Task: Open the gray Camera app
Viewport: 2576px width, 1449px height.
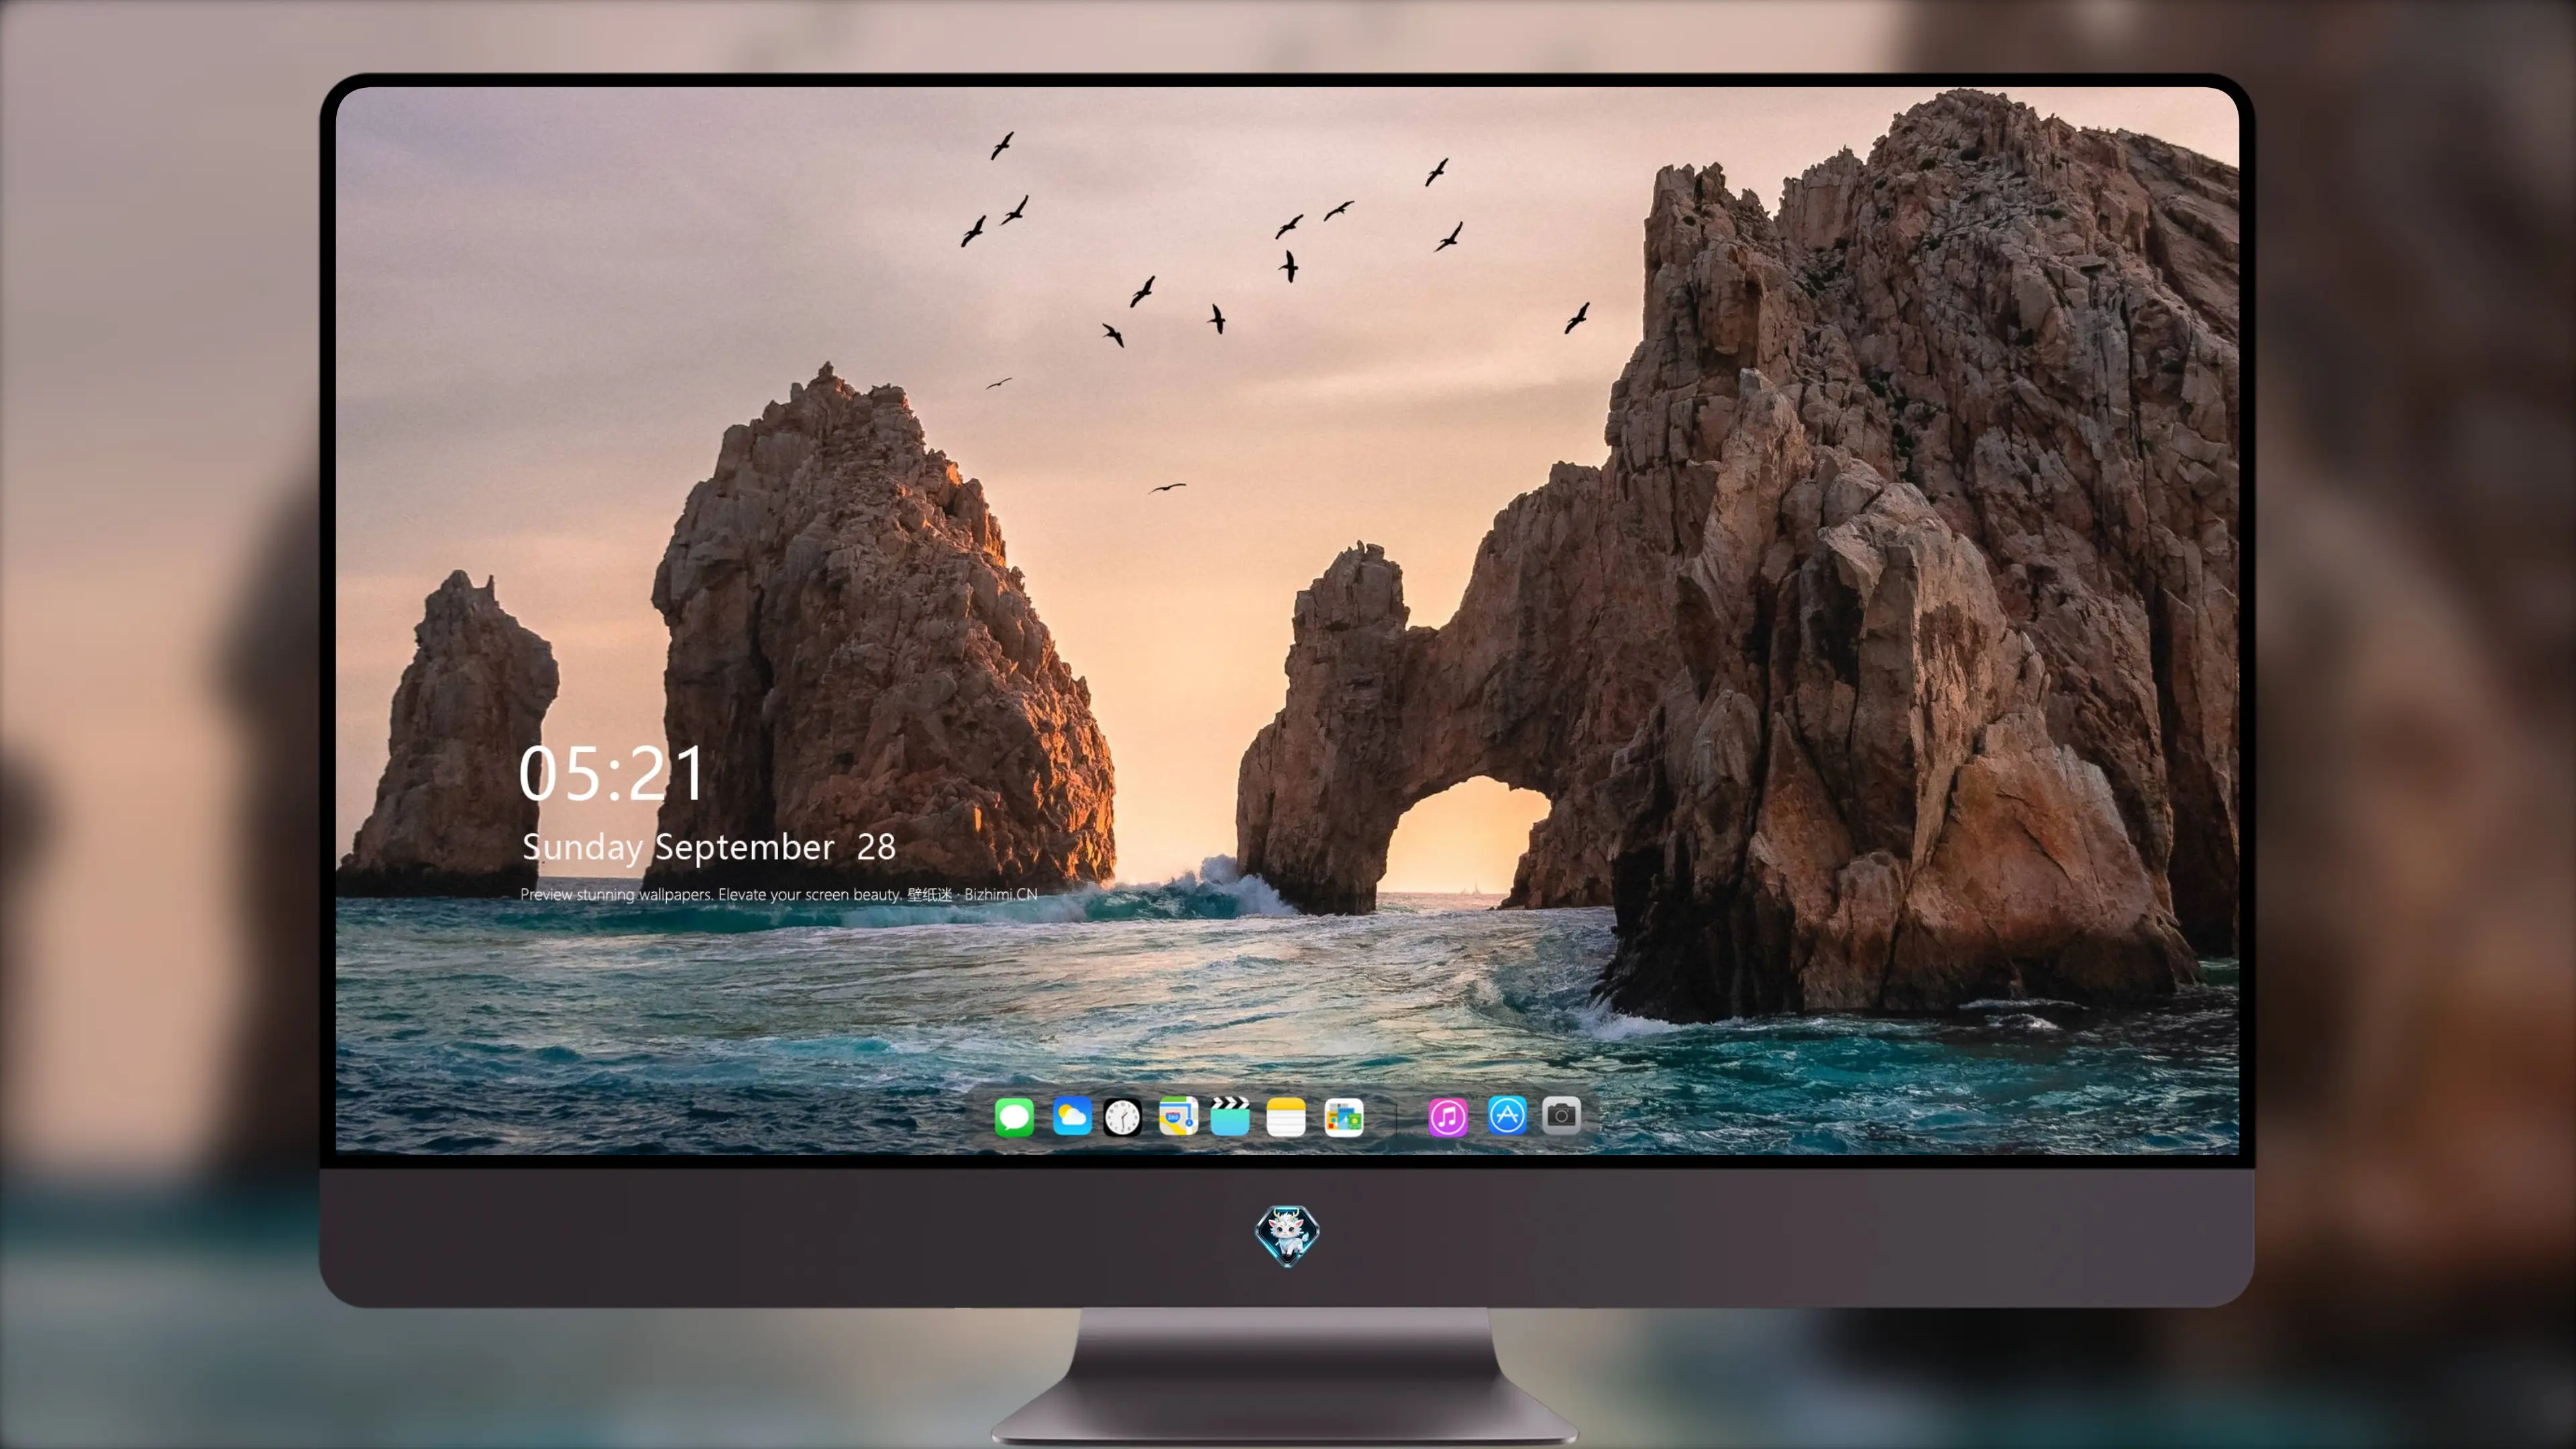Action: 1561,1115
